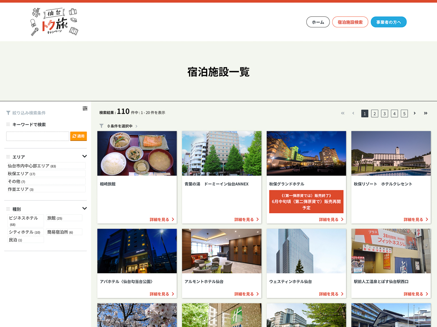Click the アパホテル night photo thumbnail
Screen dimensions: 437x327
(137, 251)
